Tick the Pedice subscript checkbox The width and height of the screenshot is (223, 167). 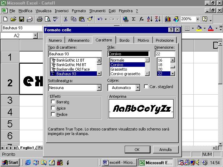[x=53, y=114]
